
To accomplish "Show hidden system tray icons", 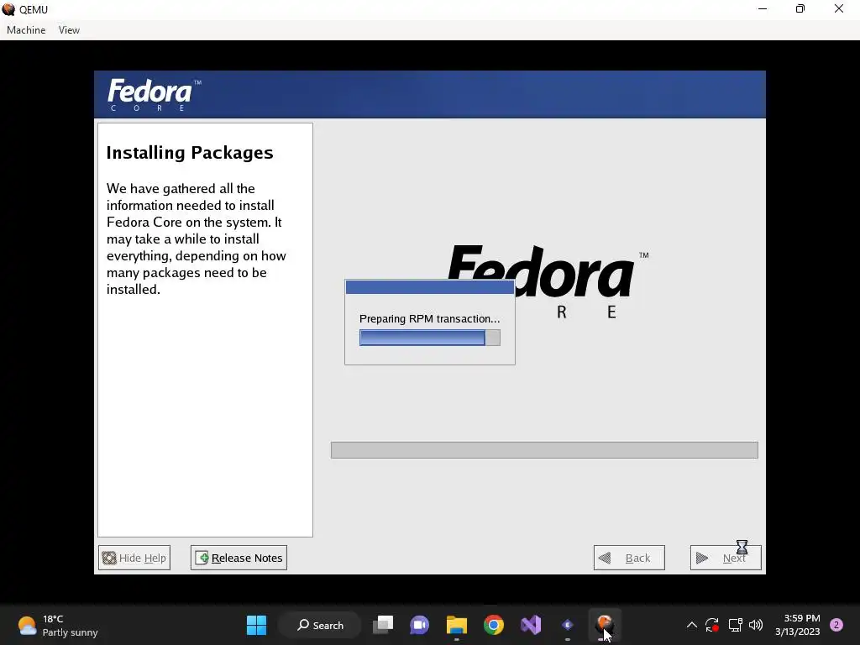I will [x=692, y=625].
